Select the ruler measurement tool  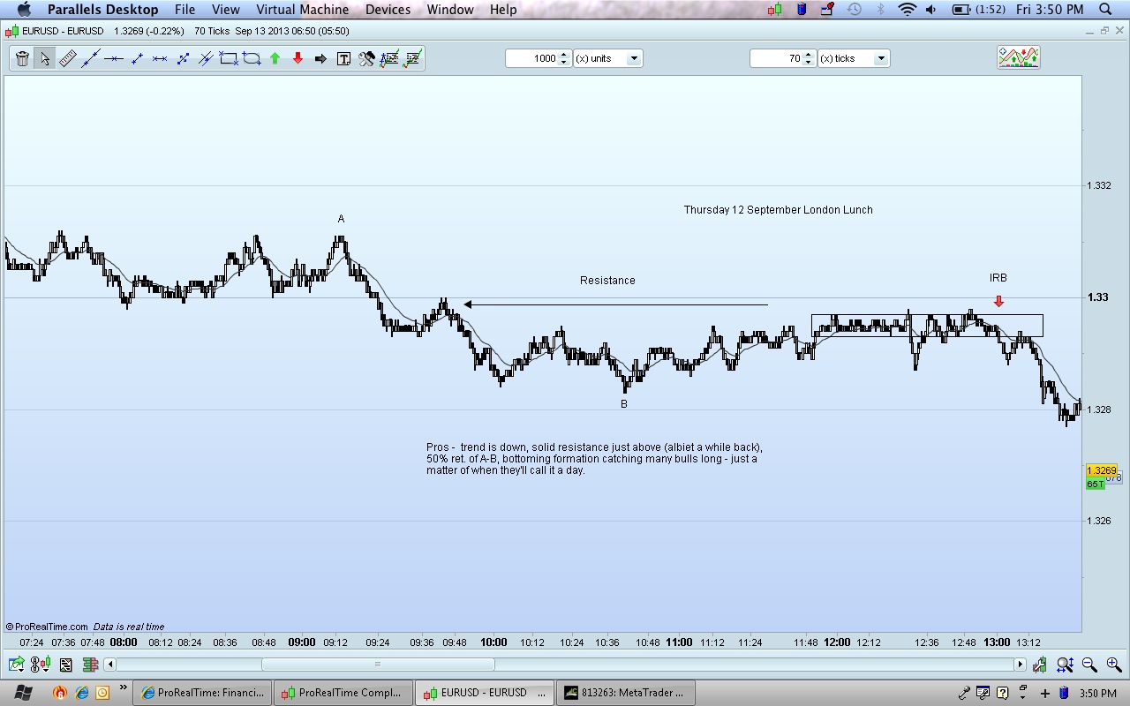coord(67,58)
